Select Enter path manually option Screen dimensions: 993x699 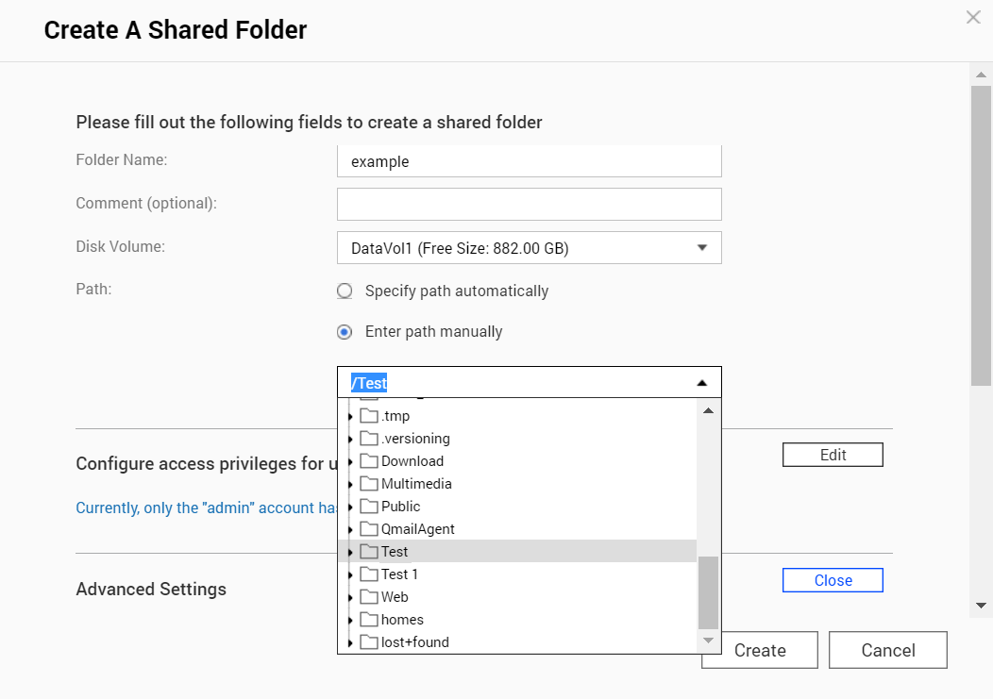coord(345,332)
